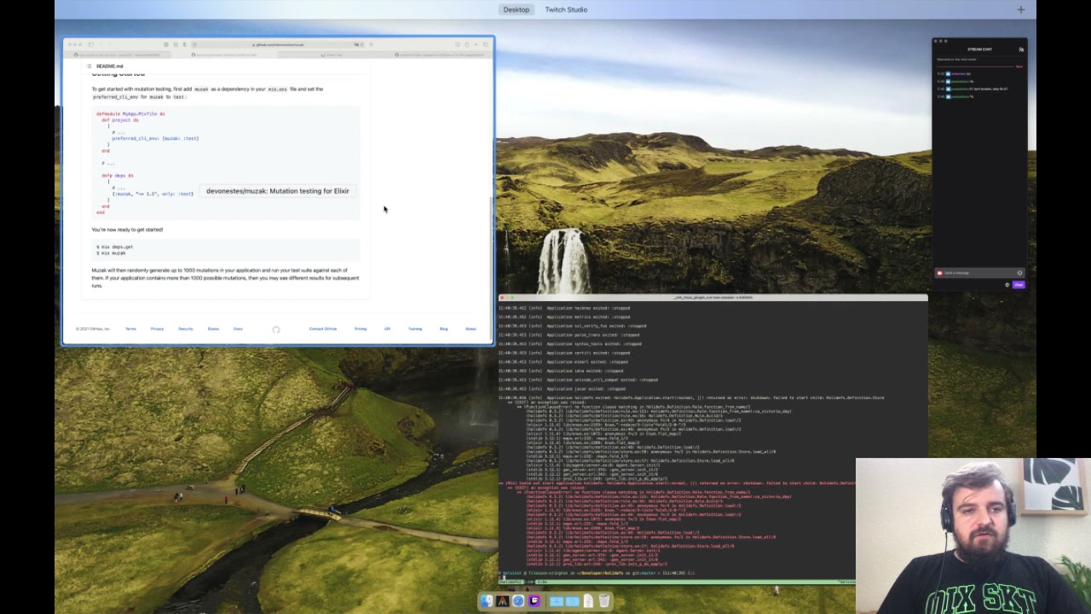Open README.md table of contents icon
The image size is (1091, 614).
89,66
